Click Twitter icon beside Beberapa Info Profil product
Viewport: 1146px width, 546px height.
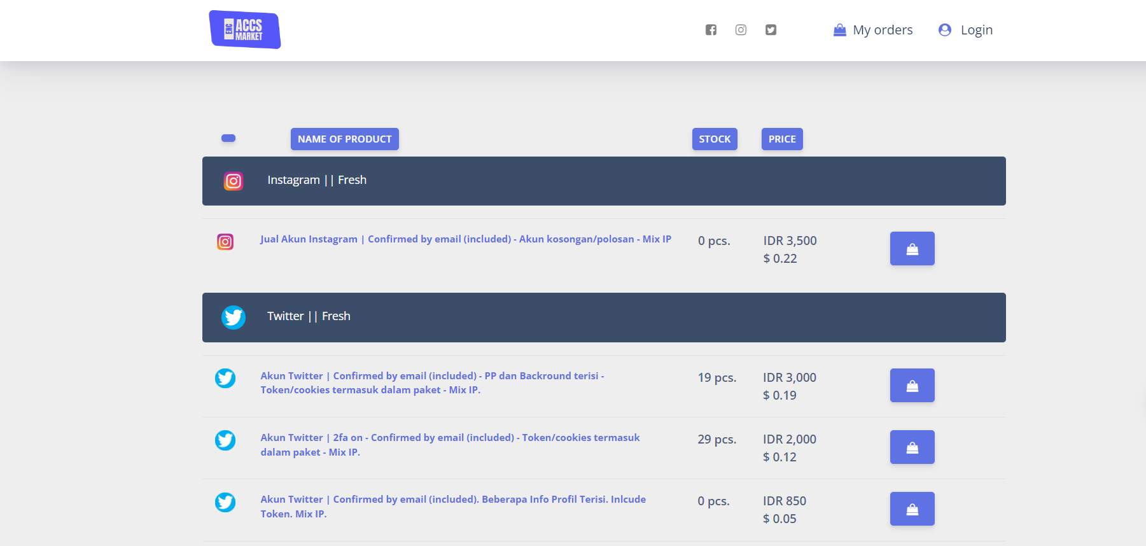(x=225, y=502)
